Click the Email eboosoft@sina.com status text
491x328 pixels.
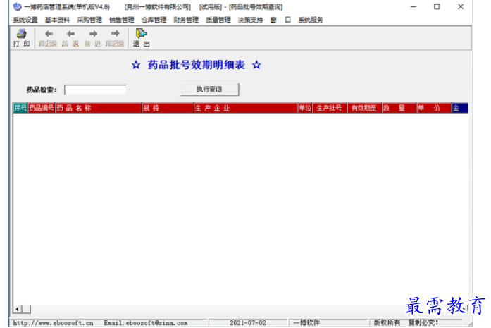(146, 322)
